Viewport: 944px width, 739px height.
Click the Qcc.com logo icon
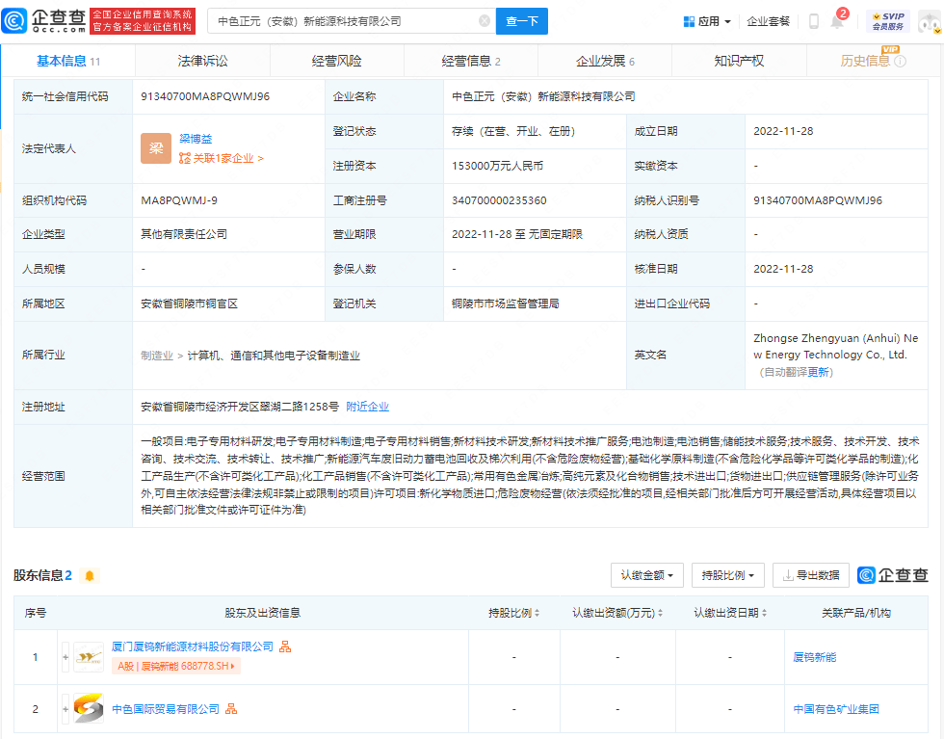point(14,20)
